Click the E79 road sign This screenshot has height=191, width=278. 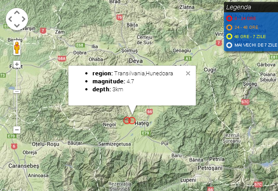tap(146, 133)
